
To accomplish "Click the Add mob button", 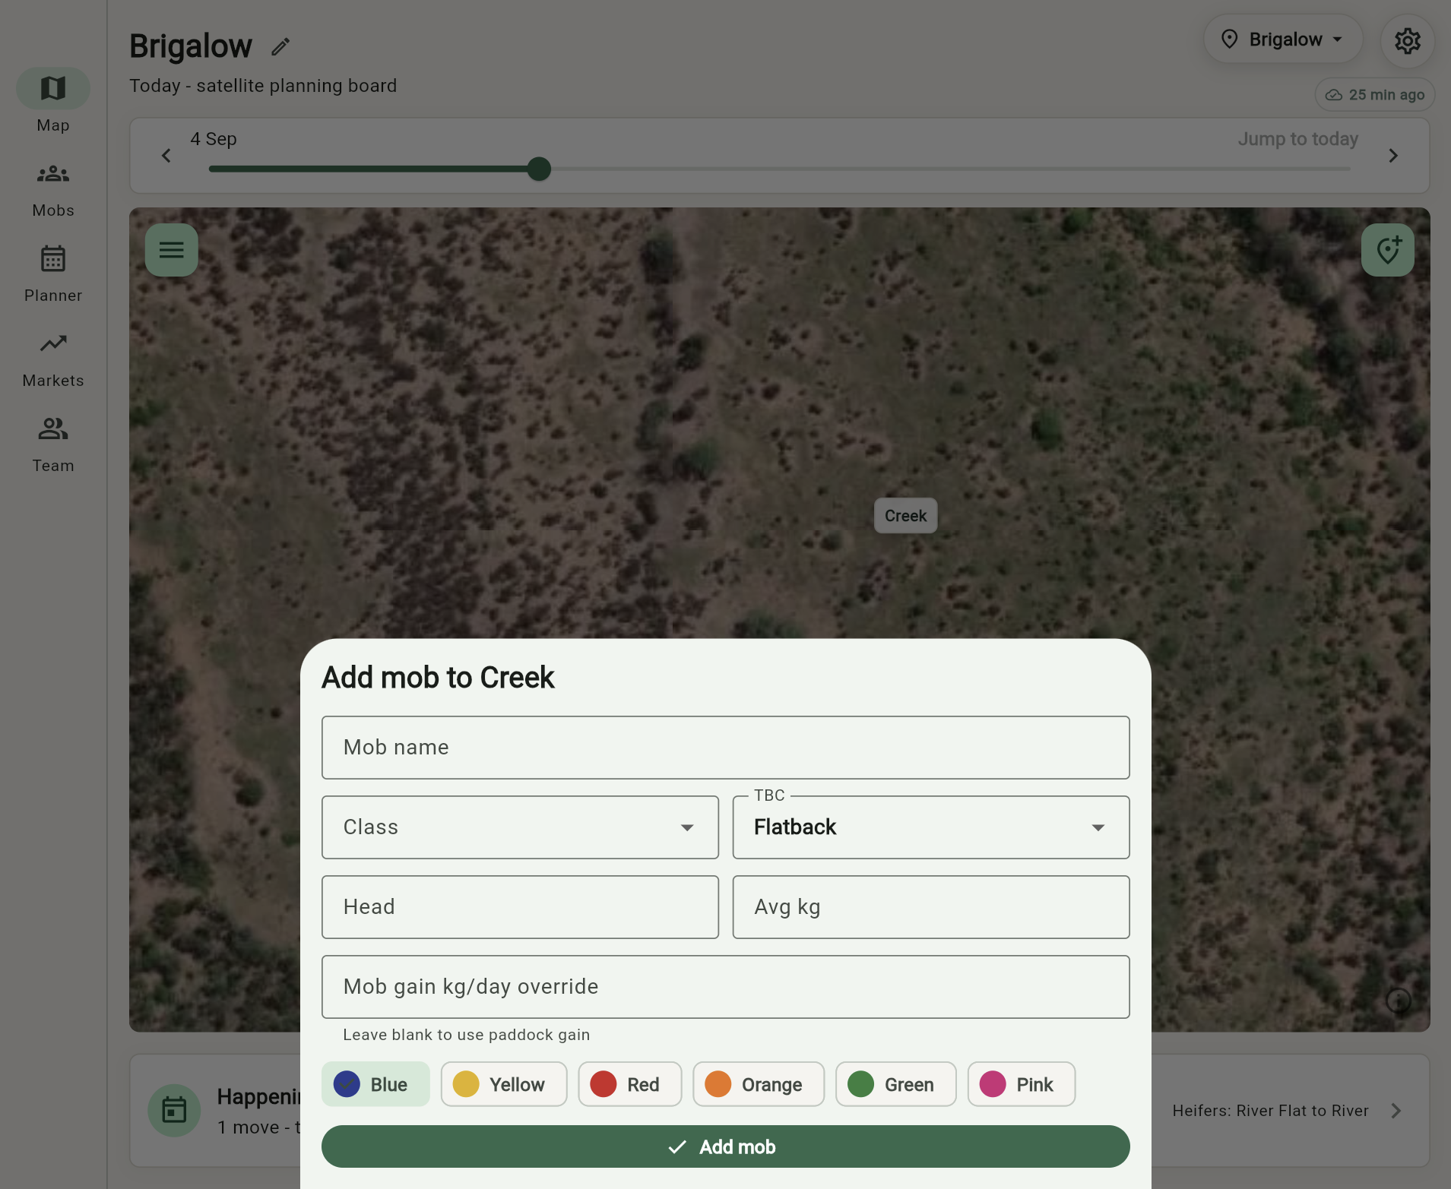I will click(x=725, y=1146).
